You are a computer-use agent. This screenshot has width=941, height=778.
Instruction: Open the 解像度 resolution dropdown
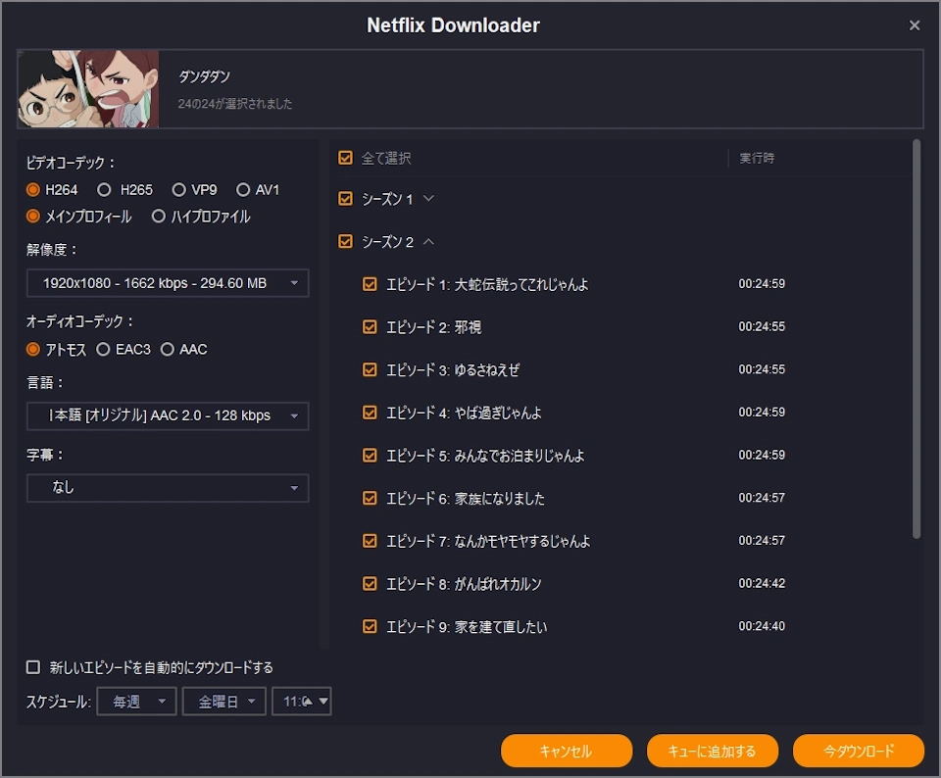click(x=168, y=283)
